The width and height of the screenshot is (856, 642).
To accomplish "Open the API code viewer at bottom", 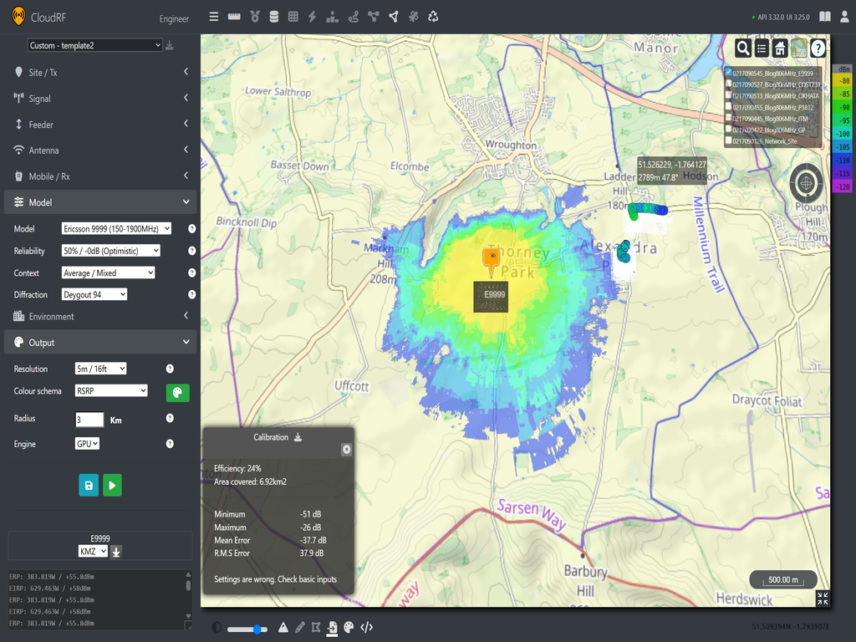I will pos(366,628).
